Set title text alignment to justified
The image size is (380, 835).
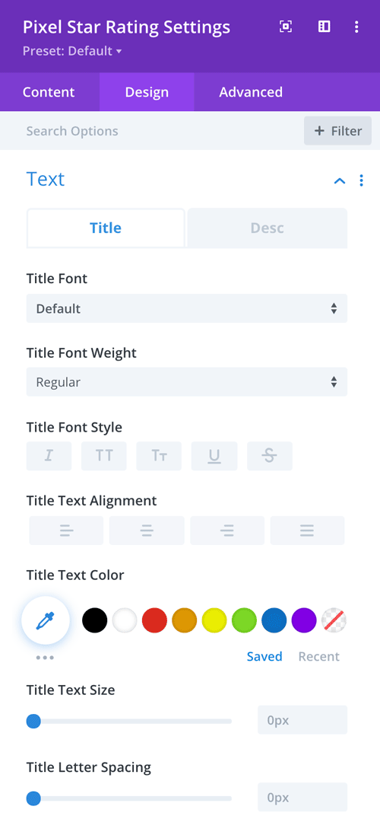click(x=307, y=531)
